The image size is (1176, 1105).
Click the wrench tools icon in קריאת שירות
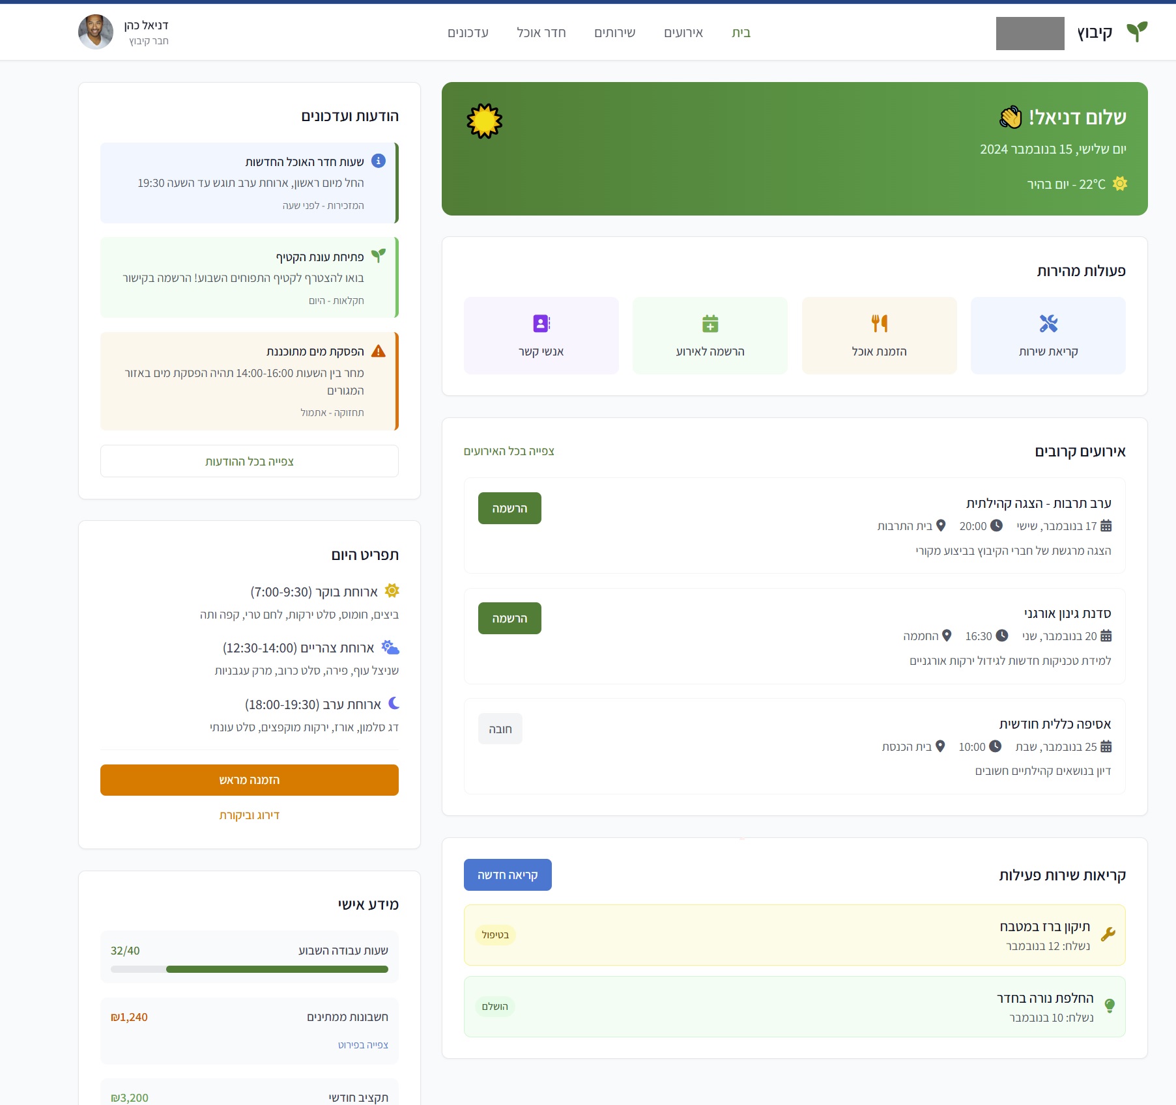1048,323
